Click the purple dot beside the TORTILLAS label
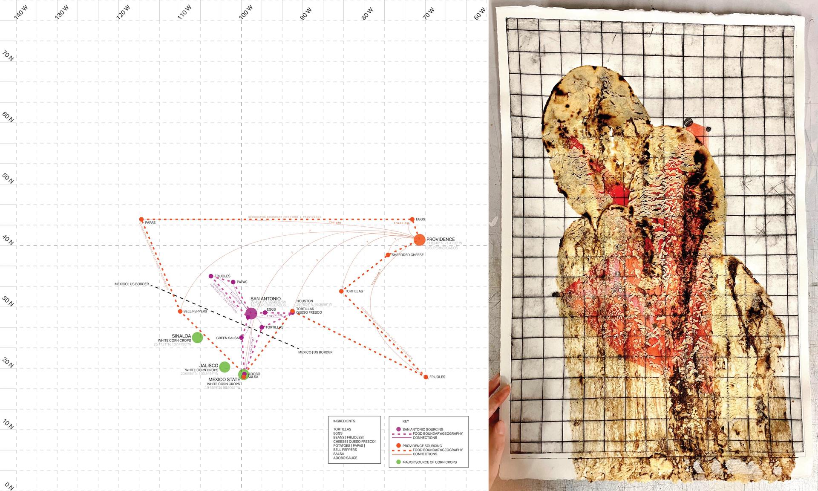 pos(262,327)
